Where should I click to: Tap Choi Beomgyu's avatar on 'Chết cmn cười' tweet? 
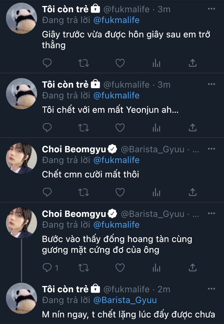pyautogui.click(x=22, y=158)
